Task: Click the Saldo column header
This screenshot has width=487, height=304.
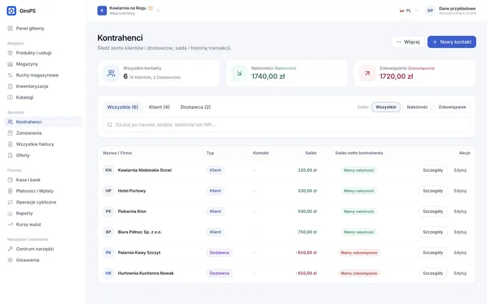Action: coord(310,153)
